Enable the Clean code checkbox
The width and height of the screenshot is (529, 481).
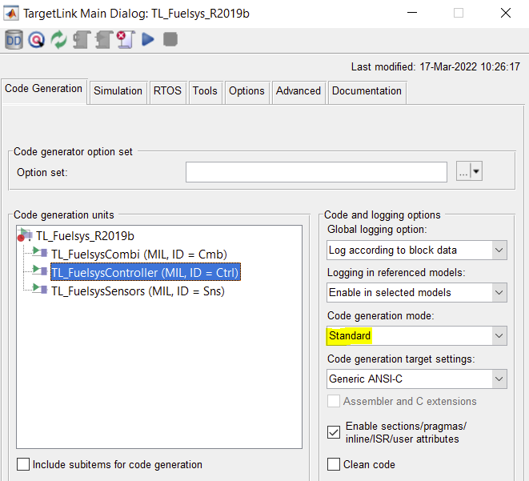(334, 464)
